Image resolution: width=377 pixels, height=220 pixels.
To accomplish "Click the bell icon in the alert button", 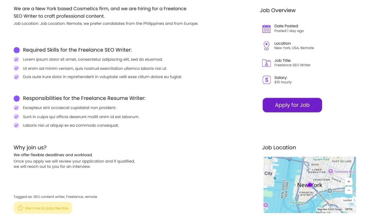I will coord(20,208).
